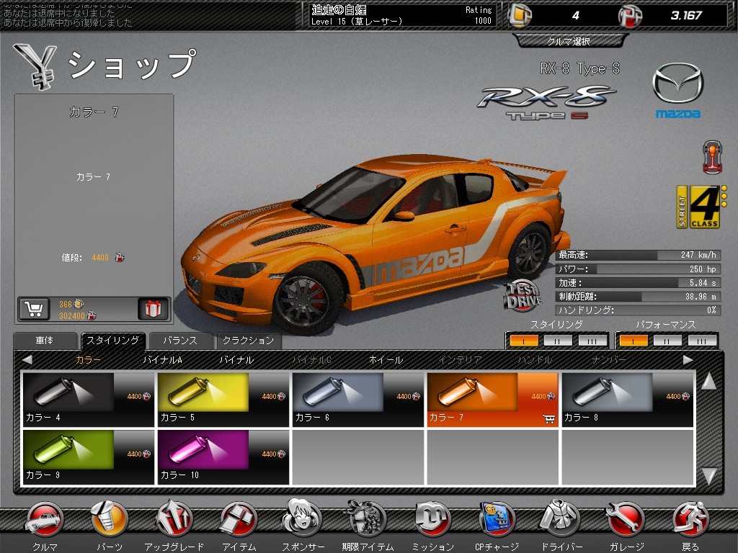Open the ガレージ garage icon
This screenshot has width=738, height=553.
[x=625, y=520]
